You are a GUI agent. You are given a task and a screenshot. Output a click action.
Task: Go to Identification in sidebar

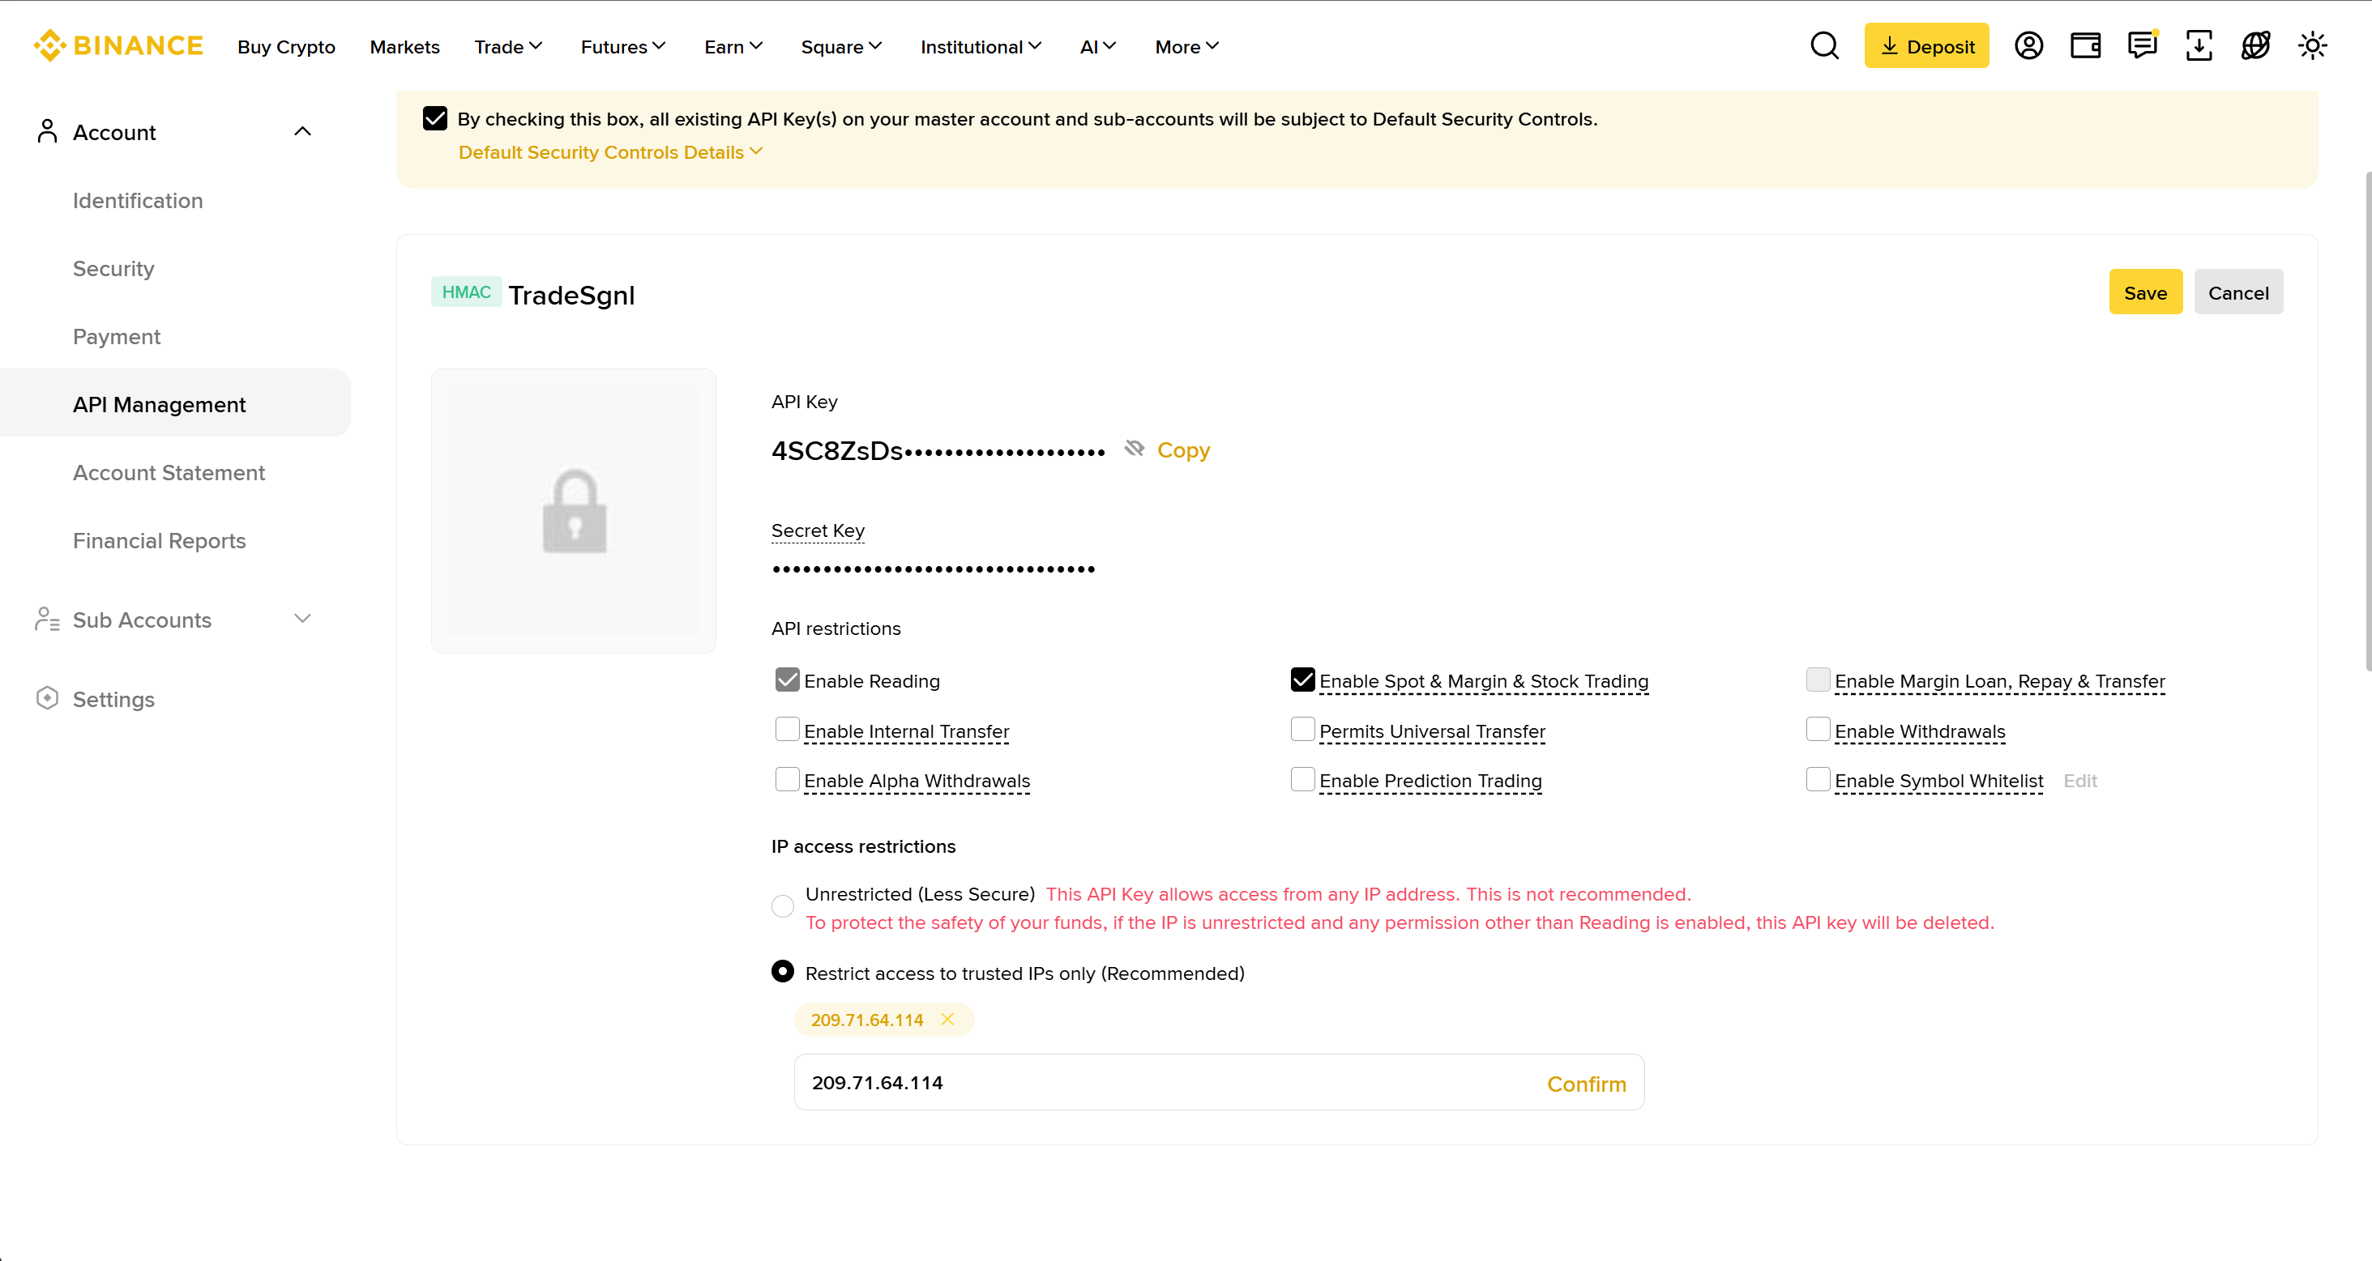[138, 200]
